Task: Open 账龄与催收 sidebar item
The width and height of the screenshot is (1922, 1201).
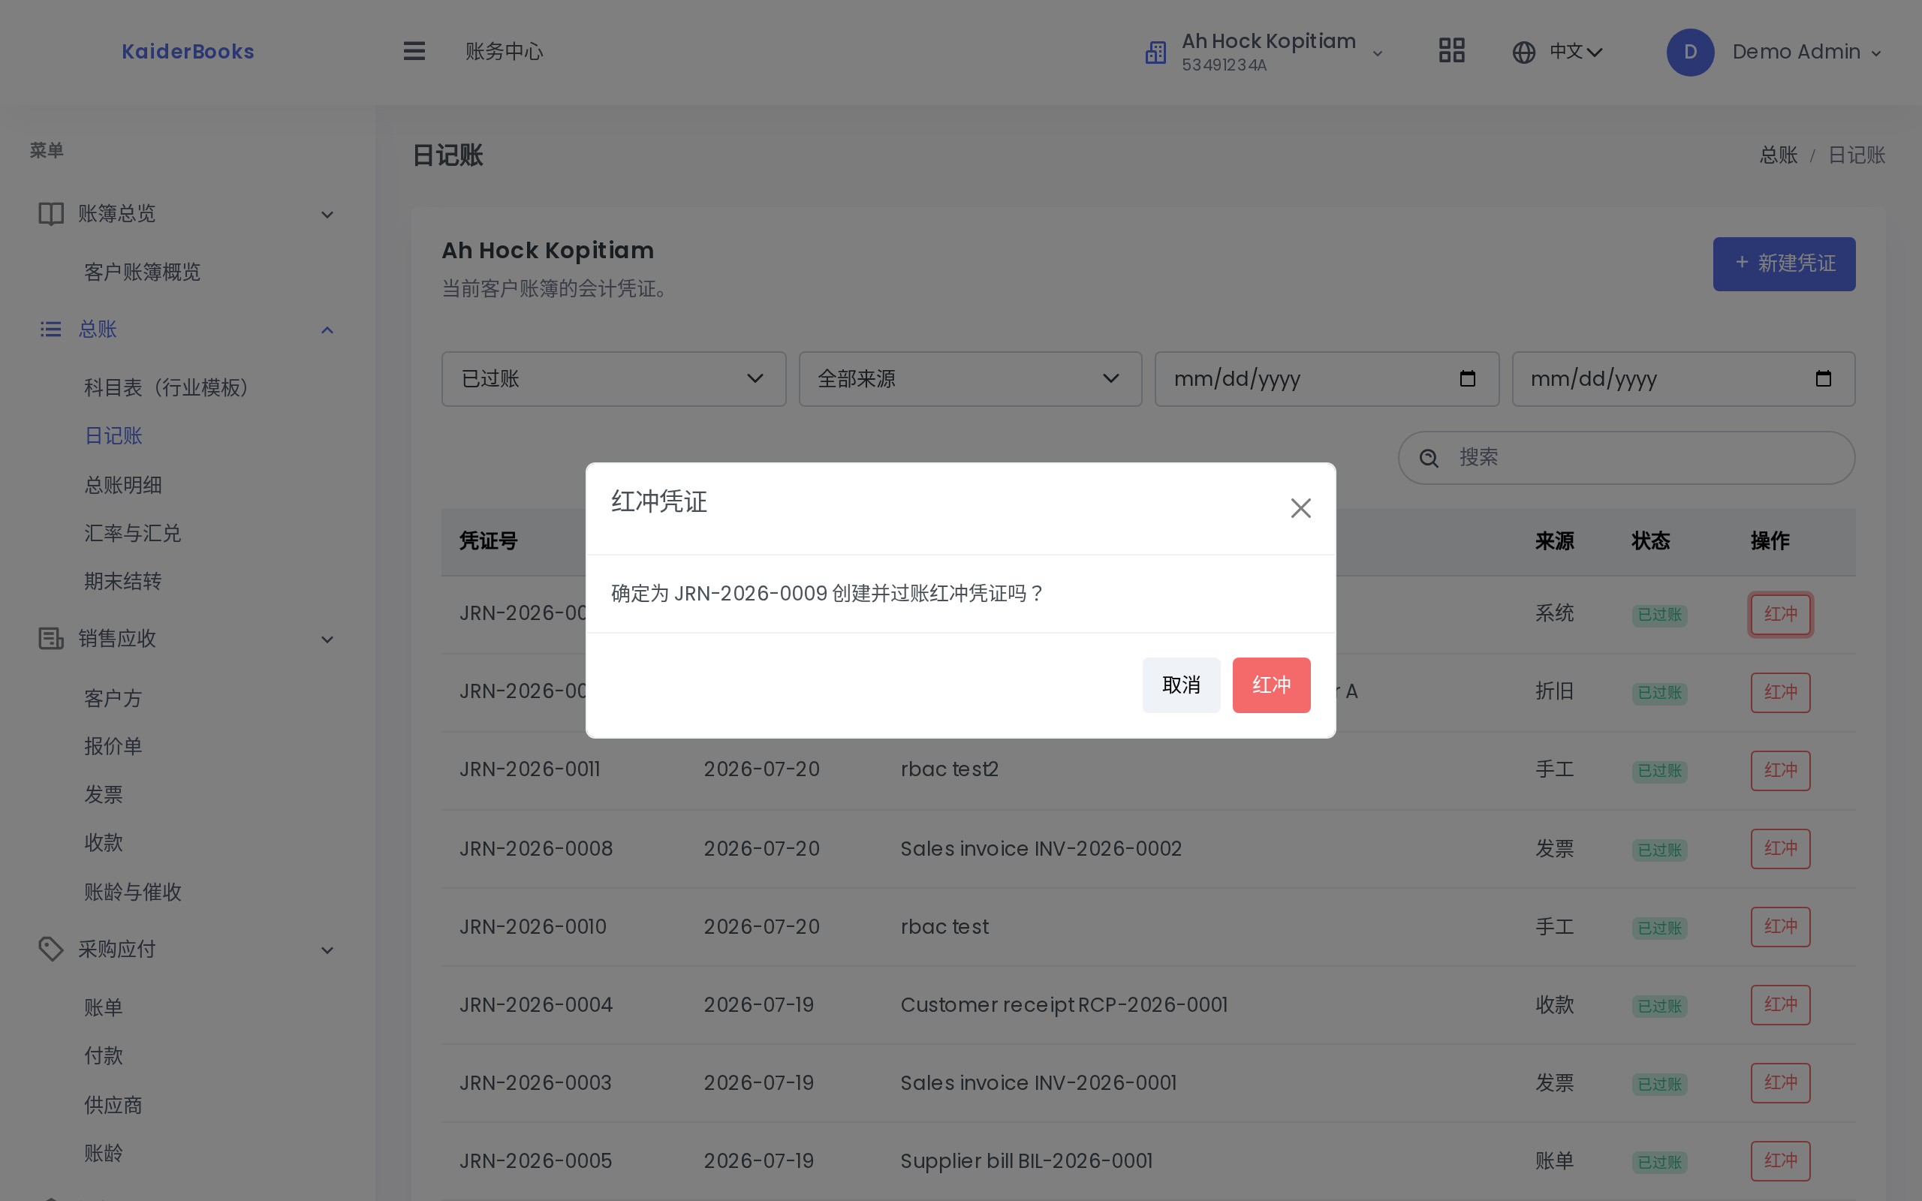Action: (133, 892)
